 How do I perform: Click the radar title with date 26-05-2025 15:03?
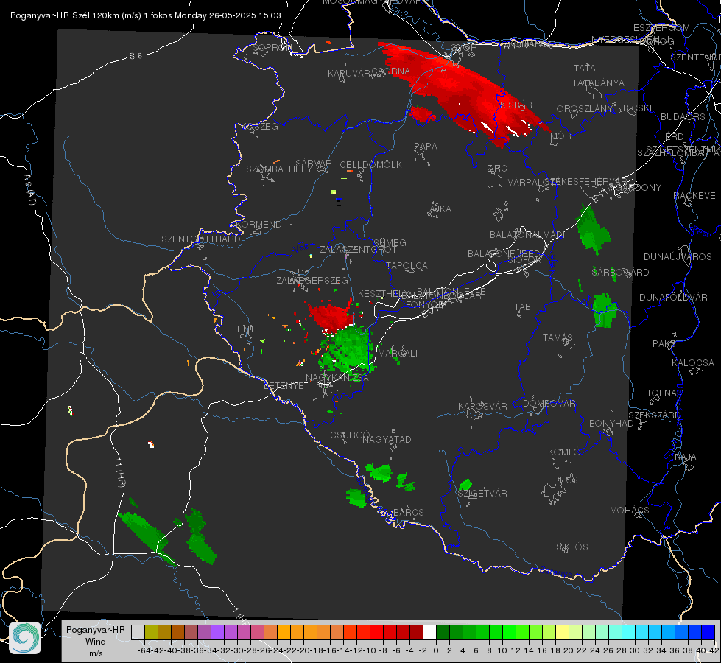coord(145,15)
